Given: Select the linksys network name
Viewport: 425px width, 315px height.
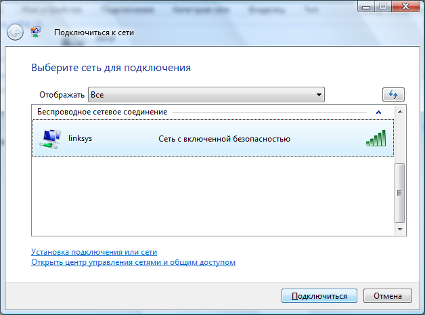Looking at the screenshot, I should coord(80,138).
